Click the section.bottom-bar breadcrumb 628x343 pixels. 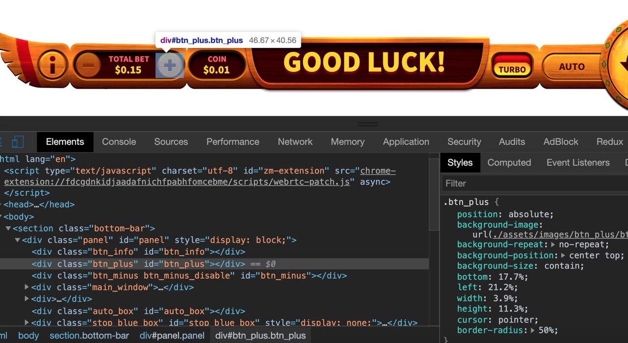tap(89, 336)
